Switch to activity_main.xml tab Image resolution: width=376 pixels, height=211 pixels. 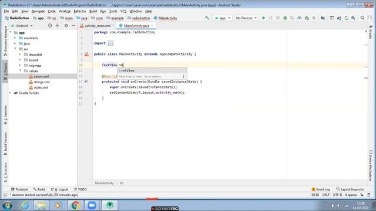click(x=98, y=26)
